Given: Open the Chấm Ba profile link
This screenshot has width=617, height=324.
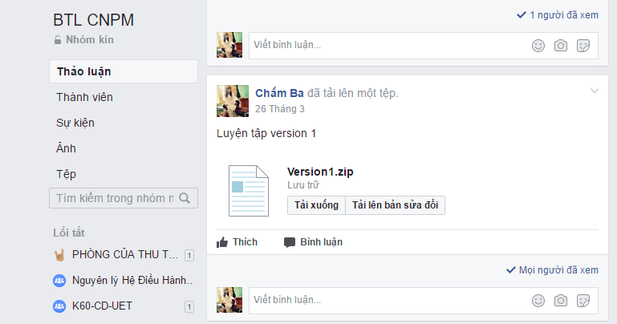Looking at the screenshot, I should (279, 93).
